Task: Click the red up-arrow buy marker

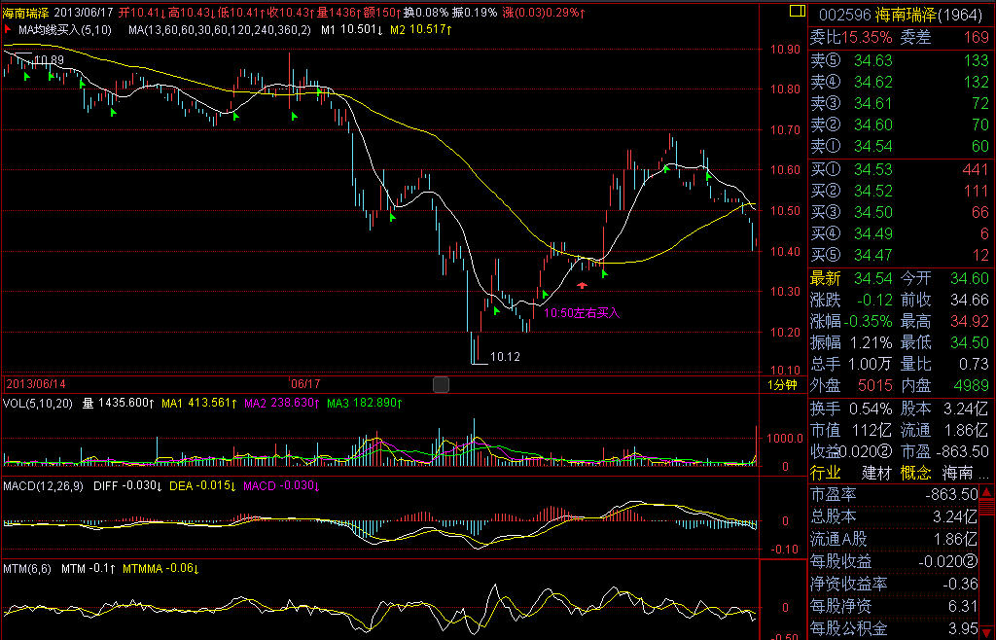Action: tap(582, 285)
